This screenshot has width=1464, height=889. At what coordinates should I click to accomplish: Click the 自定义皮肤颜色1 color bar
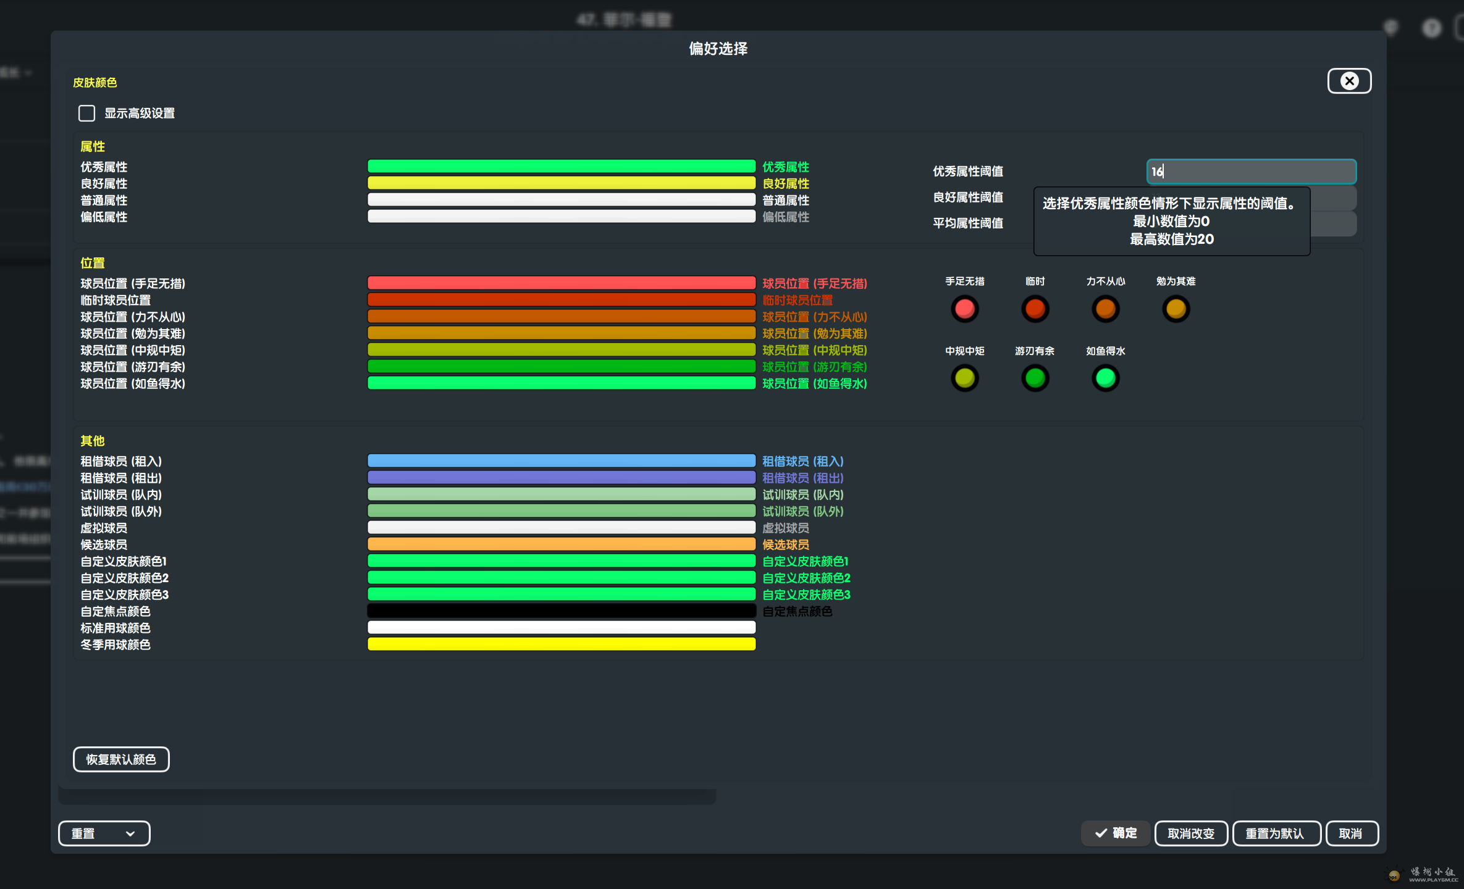(562, 561)
